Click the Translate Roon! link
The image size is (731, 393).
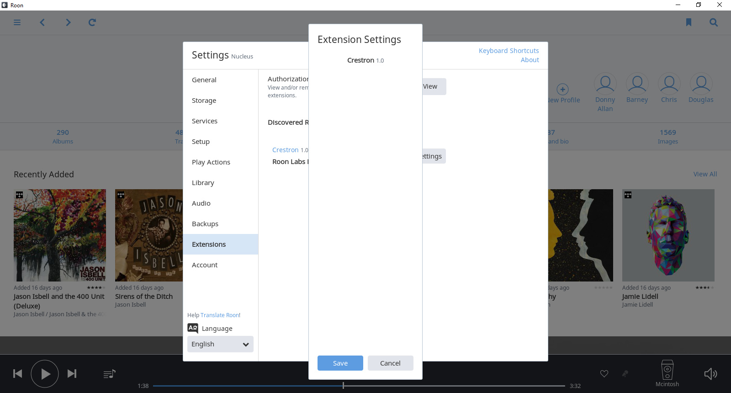pos(220,315)
